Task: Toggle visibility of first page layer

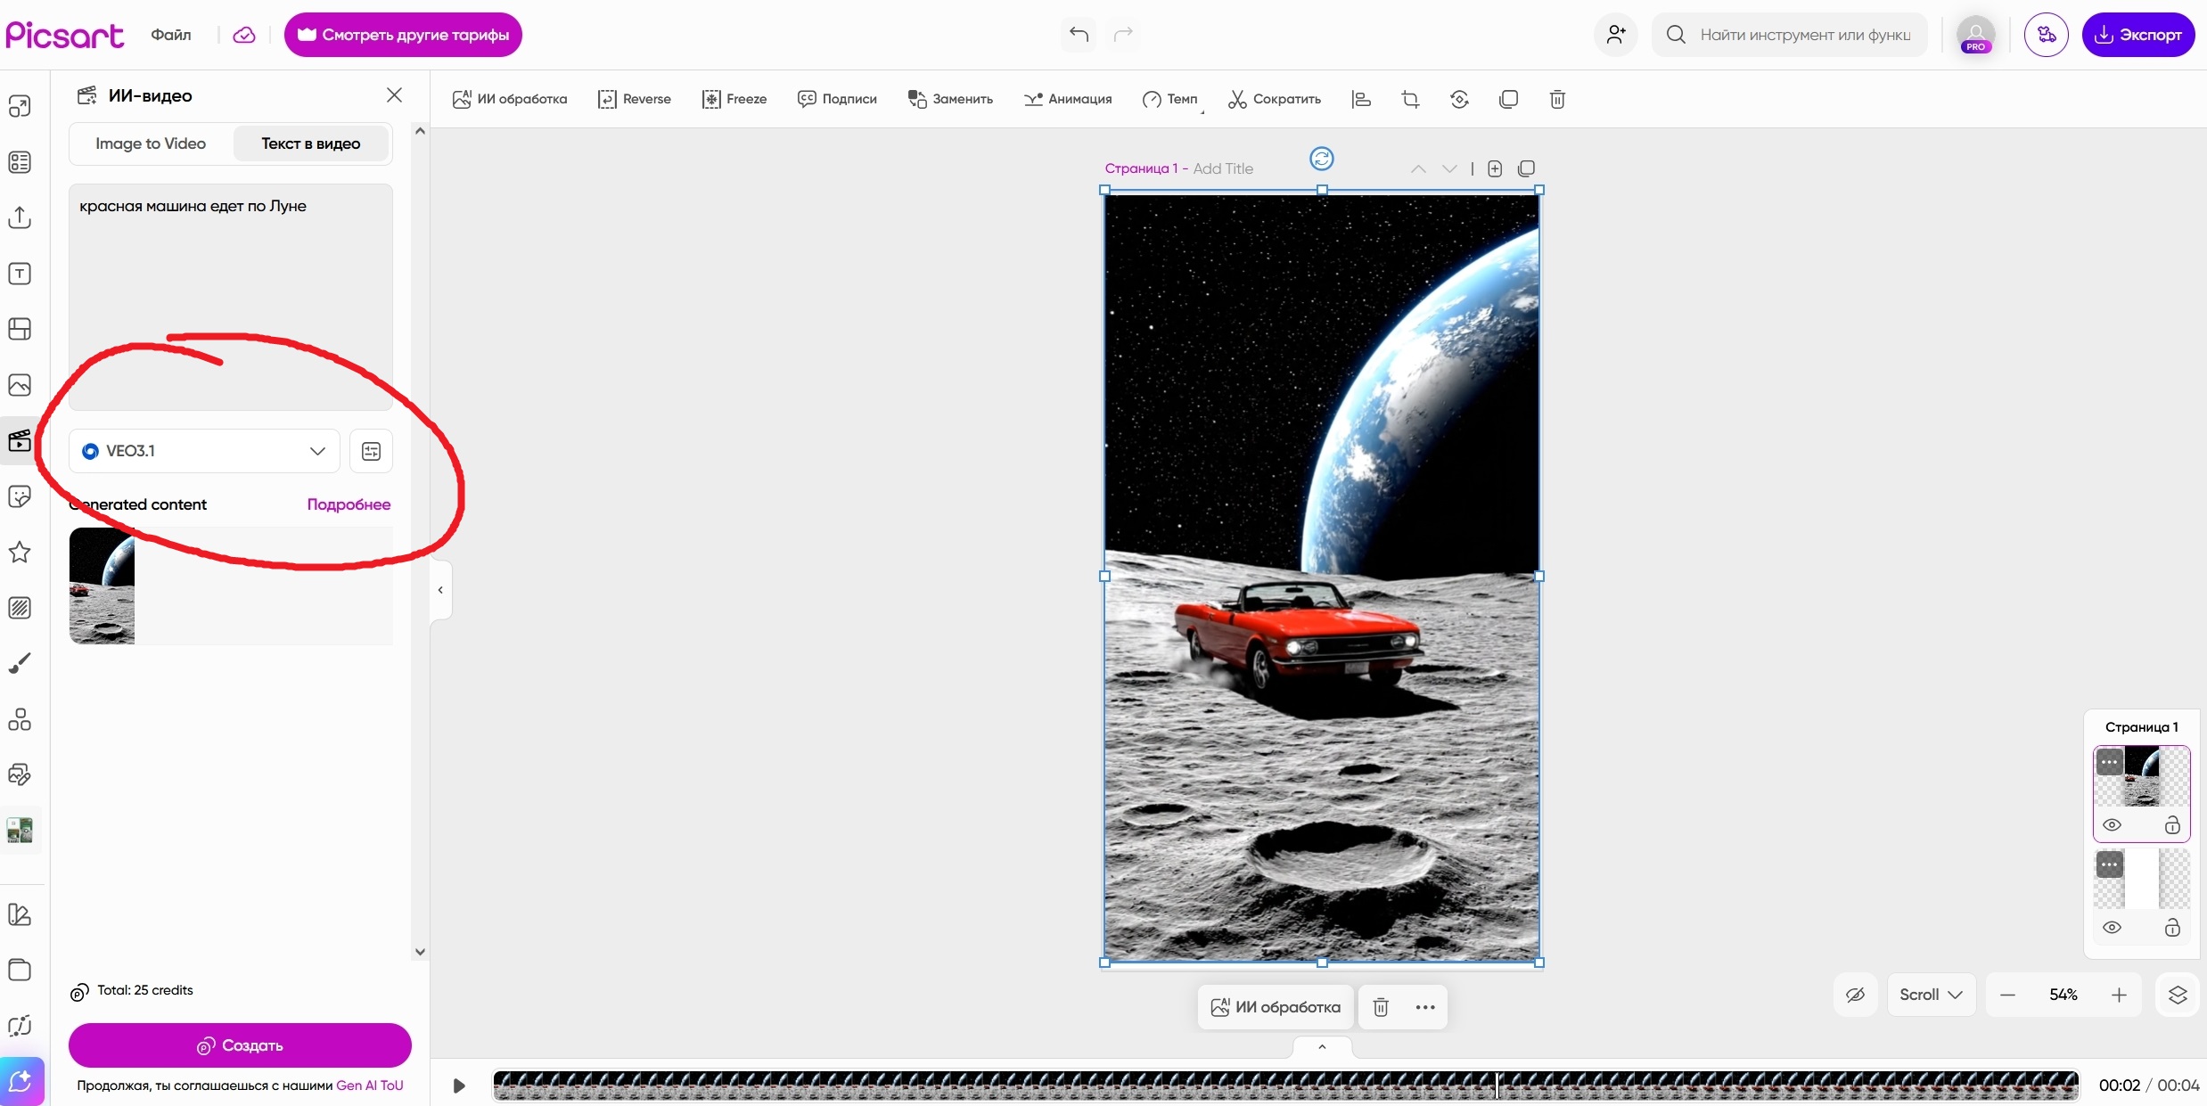Action: (2112, 825)
